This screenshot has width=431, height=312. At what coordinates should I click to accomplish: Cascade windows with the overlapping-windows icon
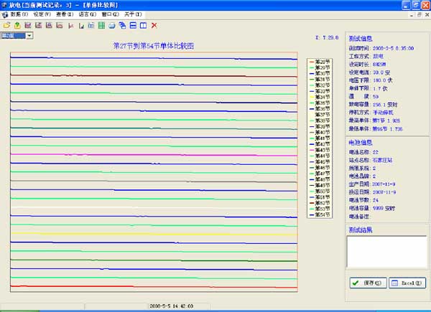(x=122, y=26)
